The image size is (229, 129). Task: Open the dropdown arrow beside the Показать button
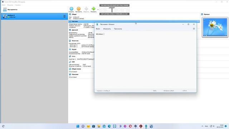[x=98, y=10]
